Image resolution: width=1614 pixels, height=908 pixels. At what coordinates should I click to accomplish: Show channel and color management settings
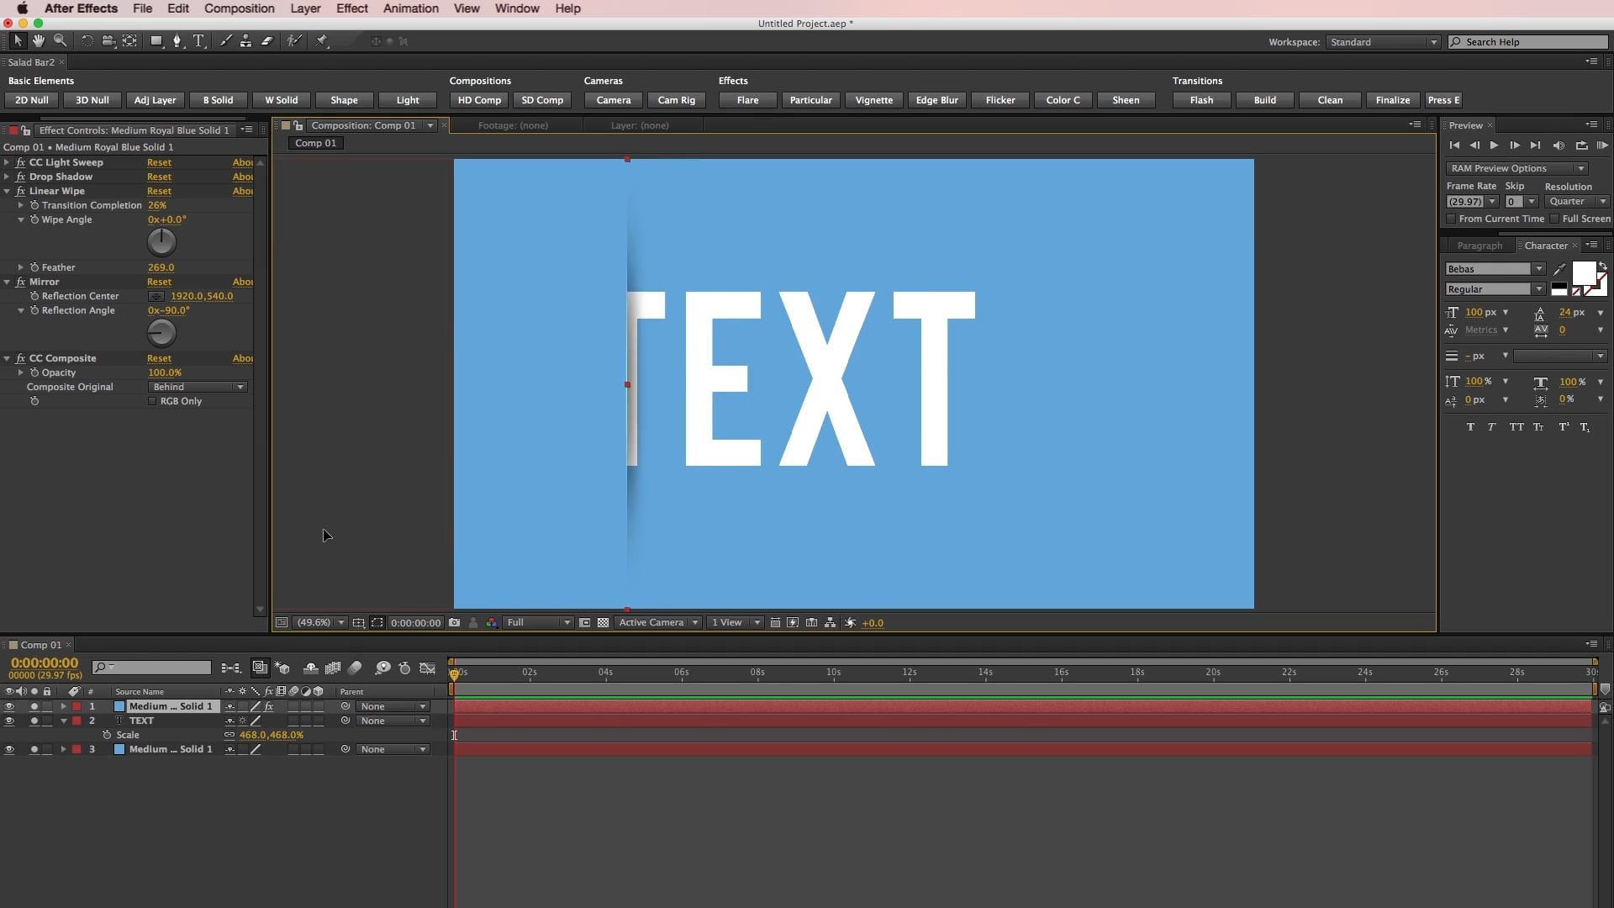tap(492, 623)
